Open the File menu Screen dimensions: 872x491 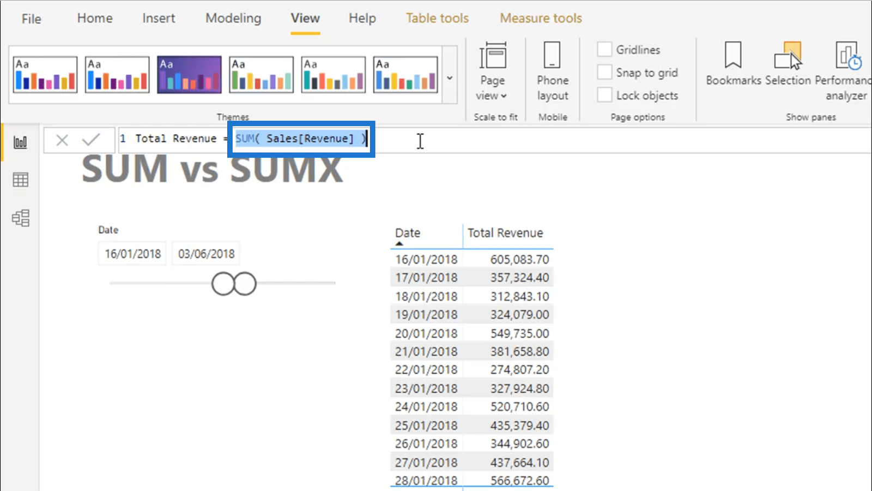tap(31, 19)
